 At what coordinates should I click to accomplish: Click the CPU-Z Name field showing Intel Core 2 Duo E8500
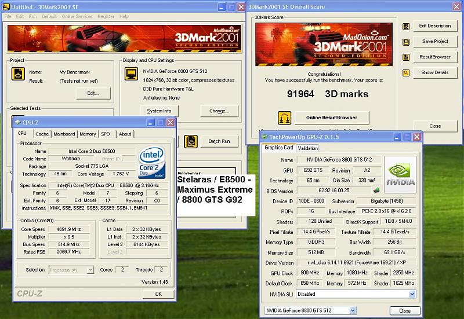(92, 151)
